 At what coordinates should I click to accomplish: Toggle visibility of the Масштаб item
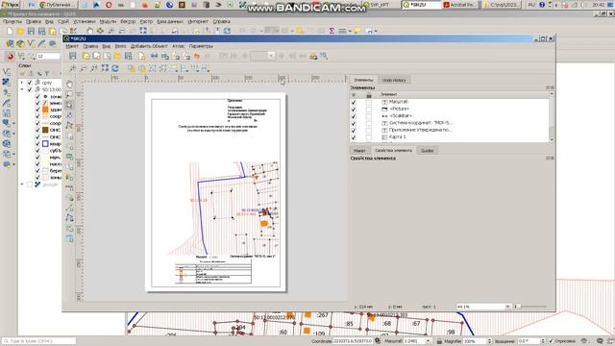click(354, 102)
